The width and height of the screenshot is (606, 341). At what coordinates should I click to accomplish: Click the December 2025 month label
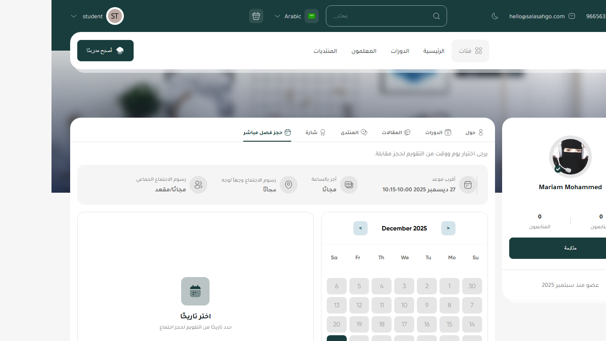click(404, 228)
